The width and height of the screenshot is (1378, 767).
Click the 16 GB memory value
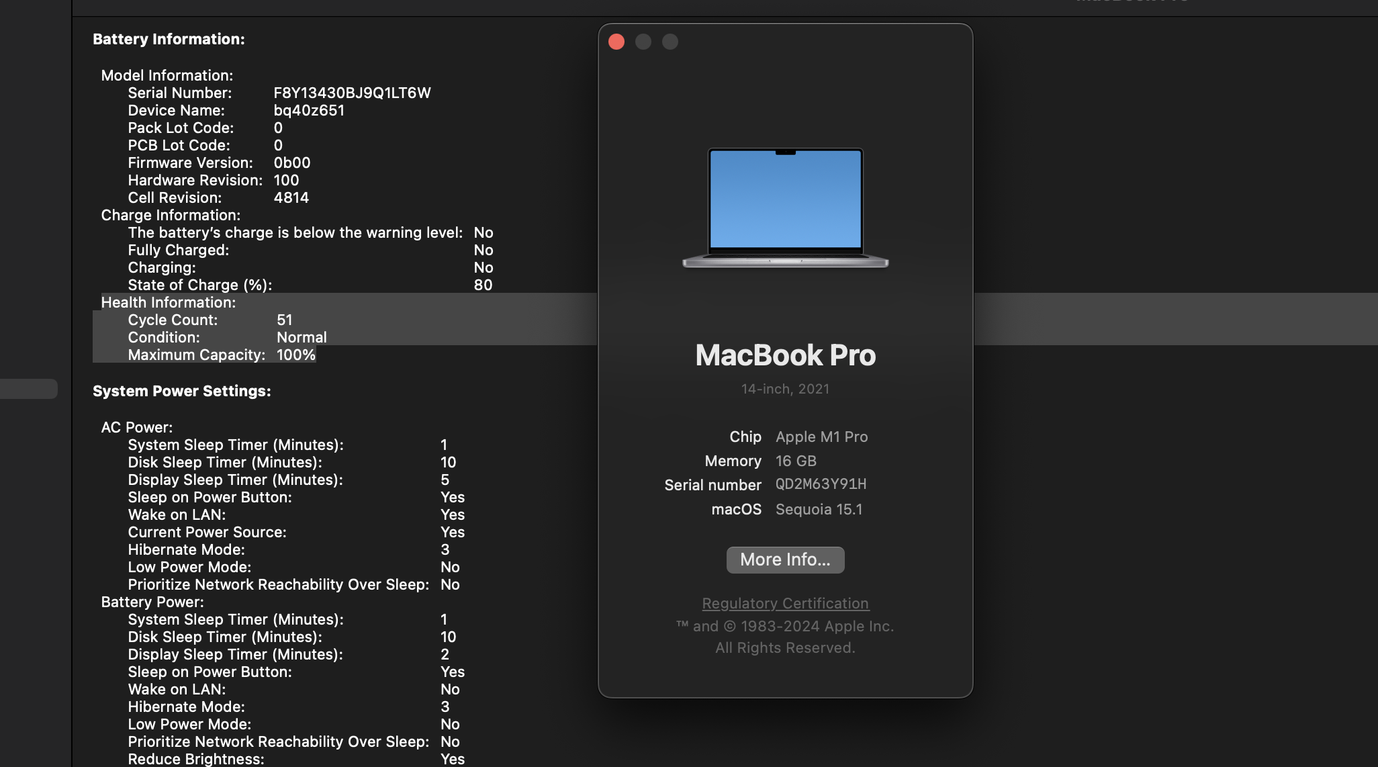tap(796, 461)
